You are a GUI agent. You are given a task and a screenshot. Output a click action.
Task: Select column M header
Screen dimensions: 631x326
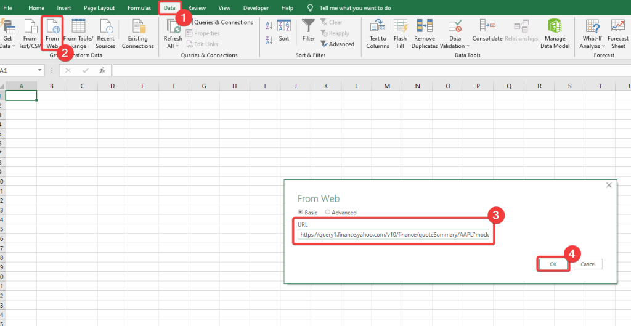click(387, 86)
